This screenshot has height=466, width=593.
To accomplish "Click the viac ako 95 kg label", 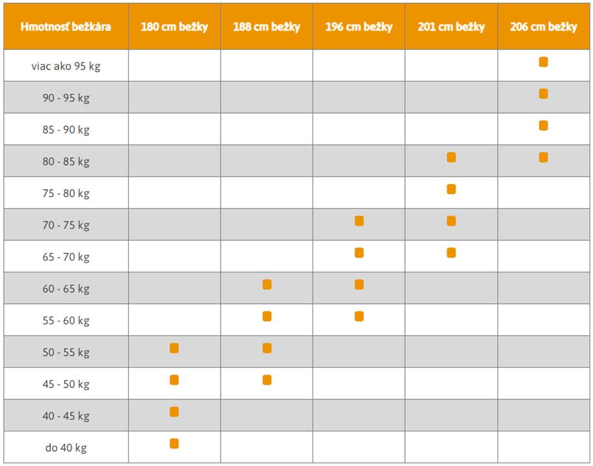I will point(66,66).
